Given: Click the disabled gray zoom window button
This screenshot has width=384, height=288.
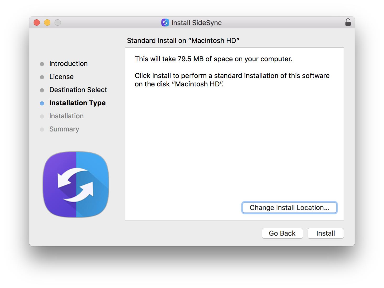Looking at the screenshot, I should pos(58,23).
